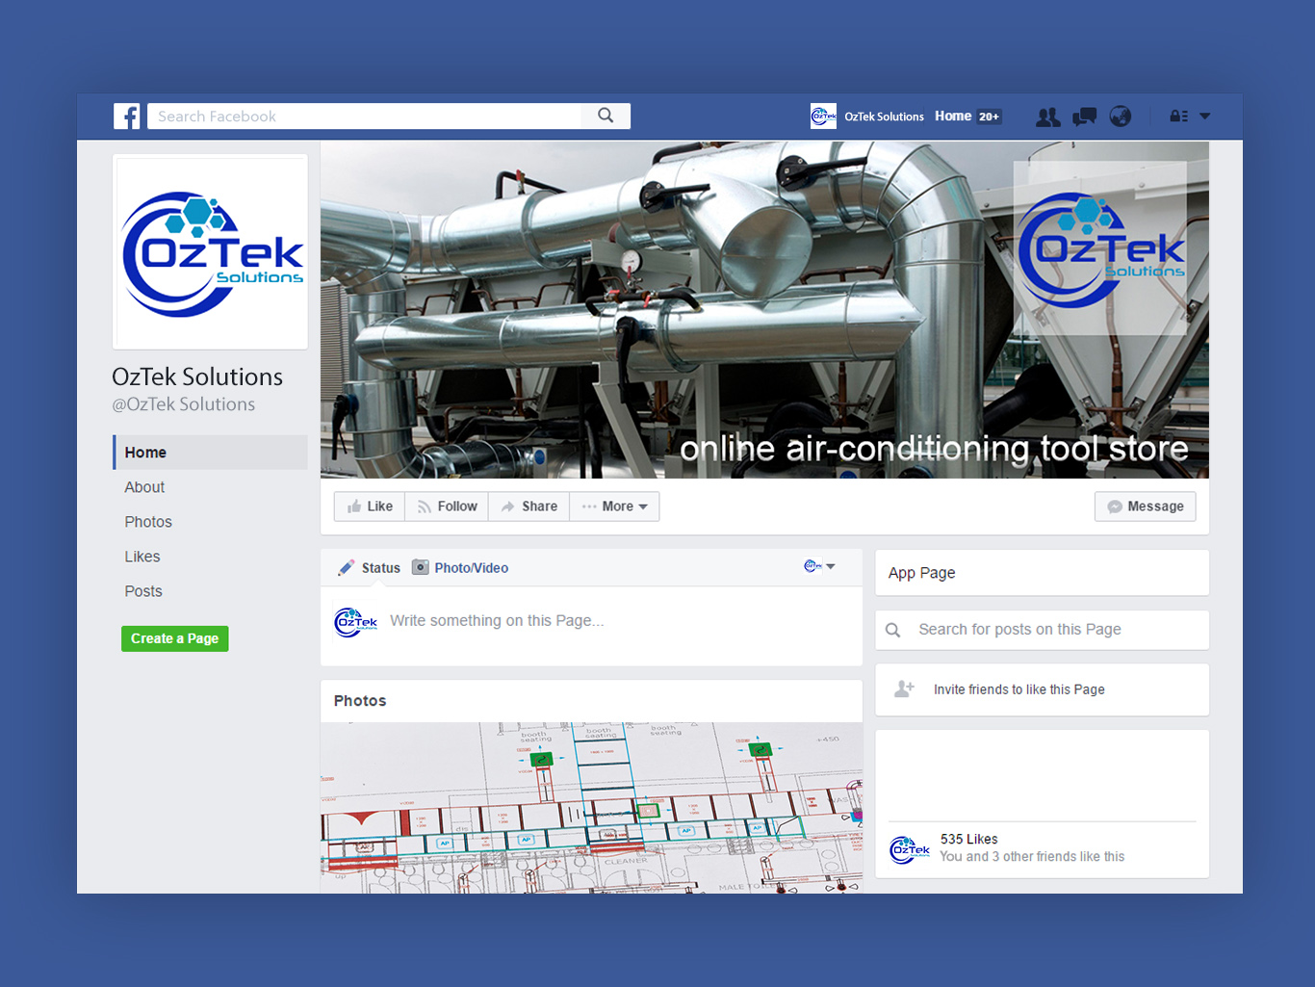
Task: Select the Status composer tab
Action: pos(380,568)
